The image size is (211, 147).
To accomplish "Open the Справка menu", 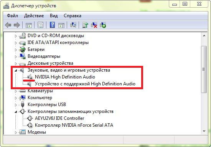I will 73,16.
